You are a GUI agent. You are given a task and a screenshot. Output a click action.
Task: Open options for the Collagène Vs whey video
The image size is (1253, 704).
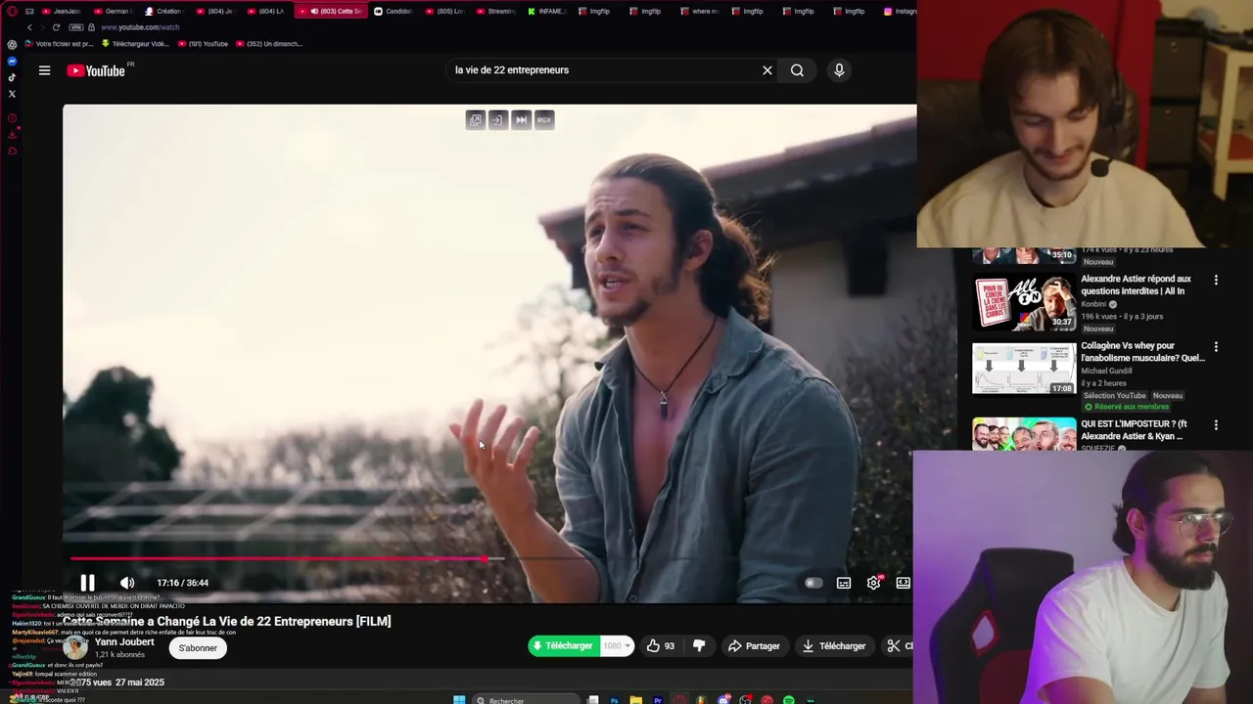click(1216, 347)
